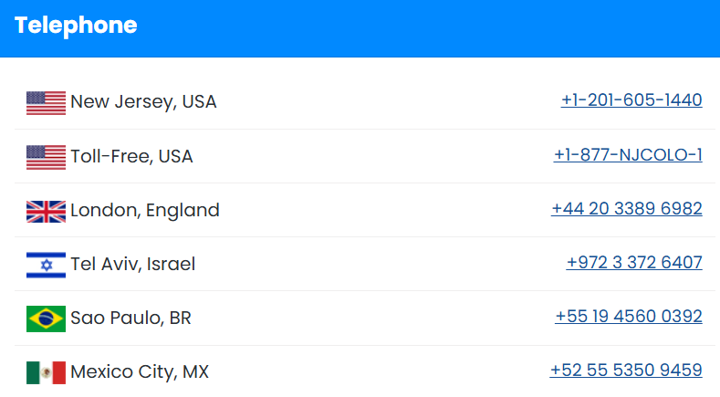Select the Tel Aviv phone number link
Image resolution: width=720 pixels, height=397 pixels.
point(634,263)
